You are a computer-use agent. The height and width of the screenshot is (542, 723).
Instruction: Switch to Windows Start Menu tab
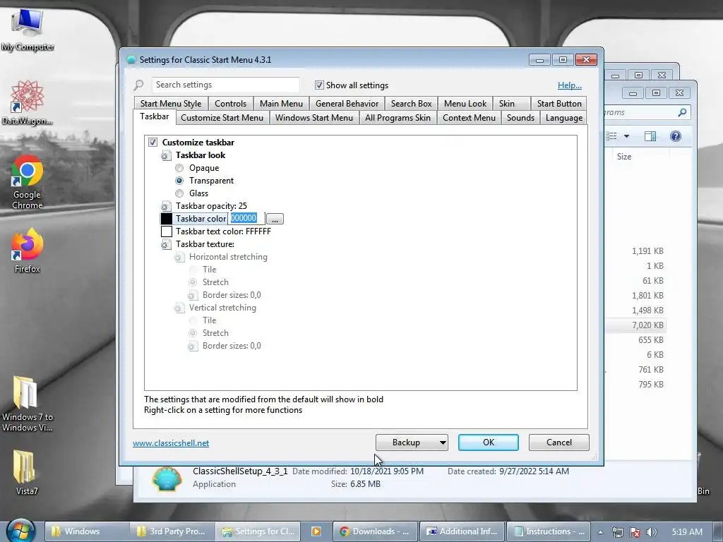[x=314, y=118]
